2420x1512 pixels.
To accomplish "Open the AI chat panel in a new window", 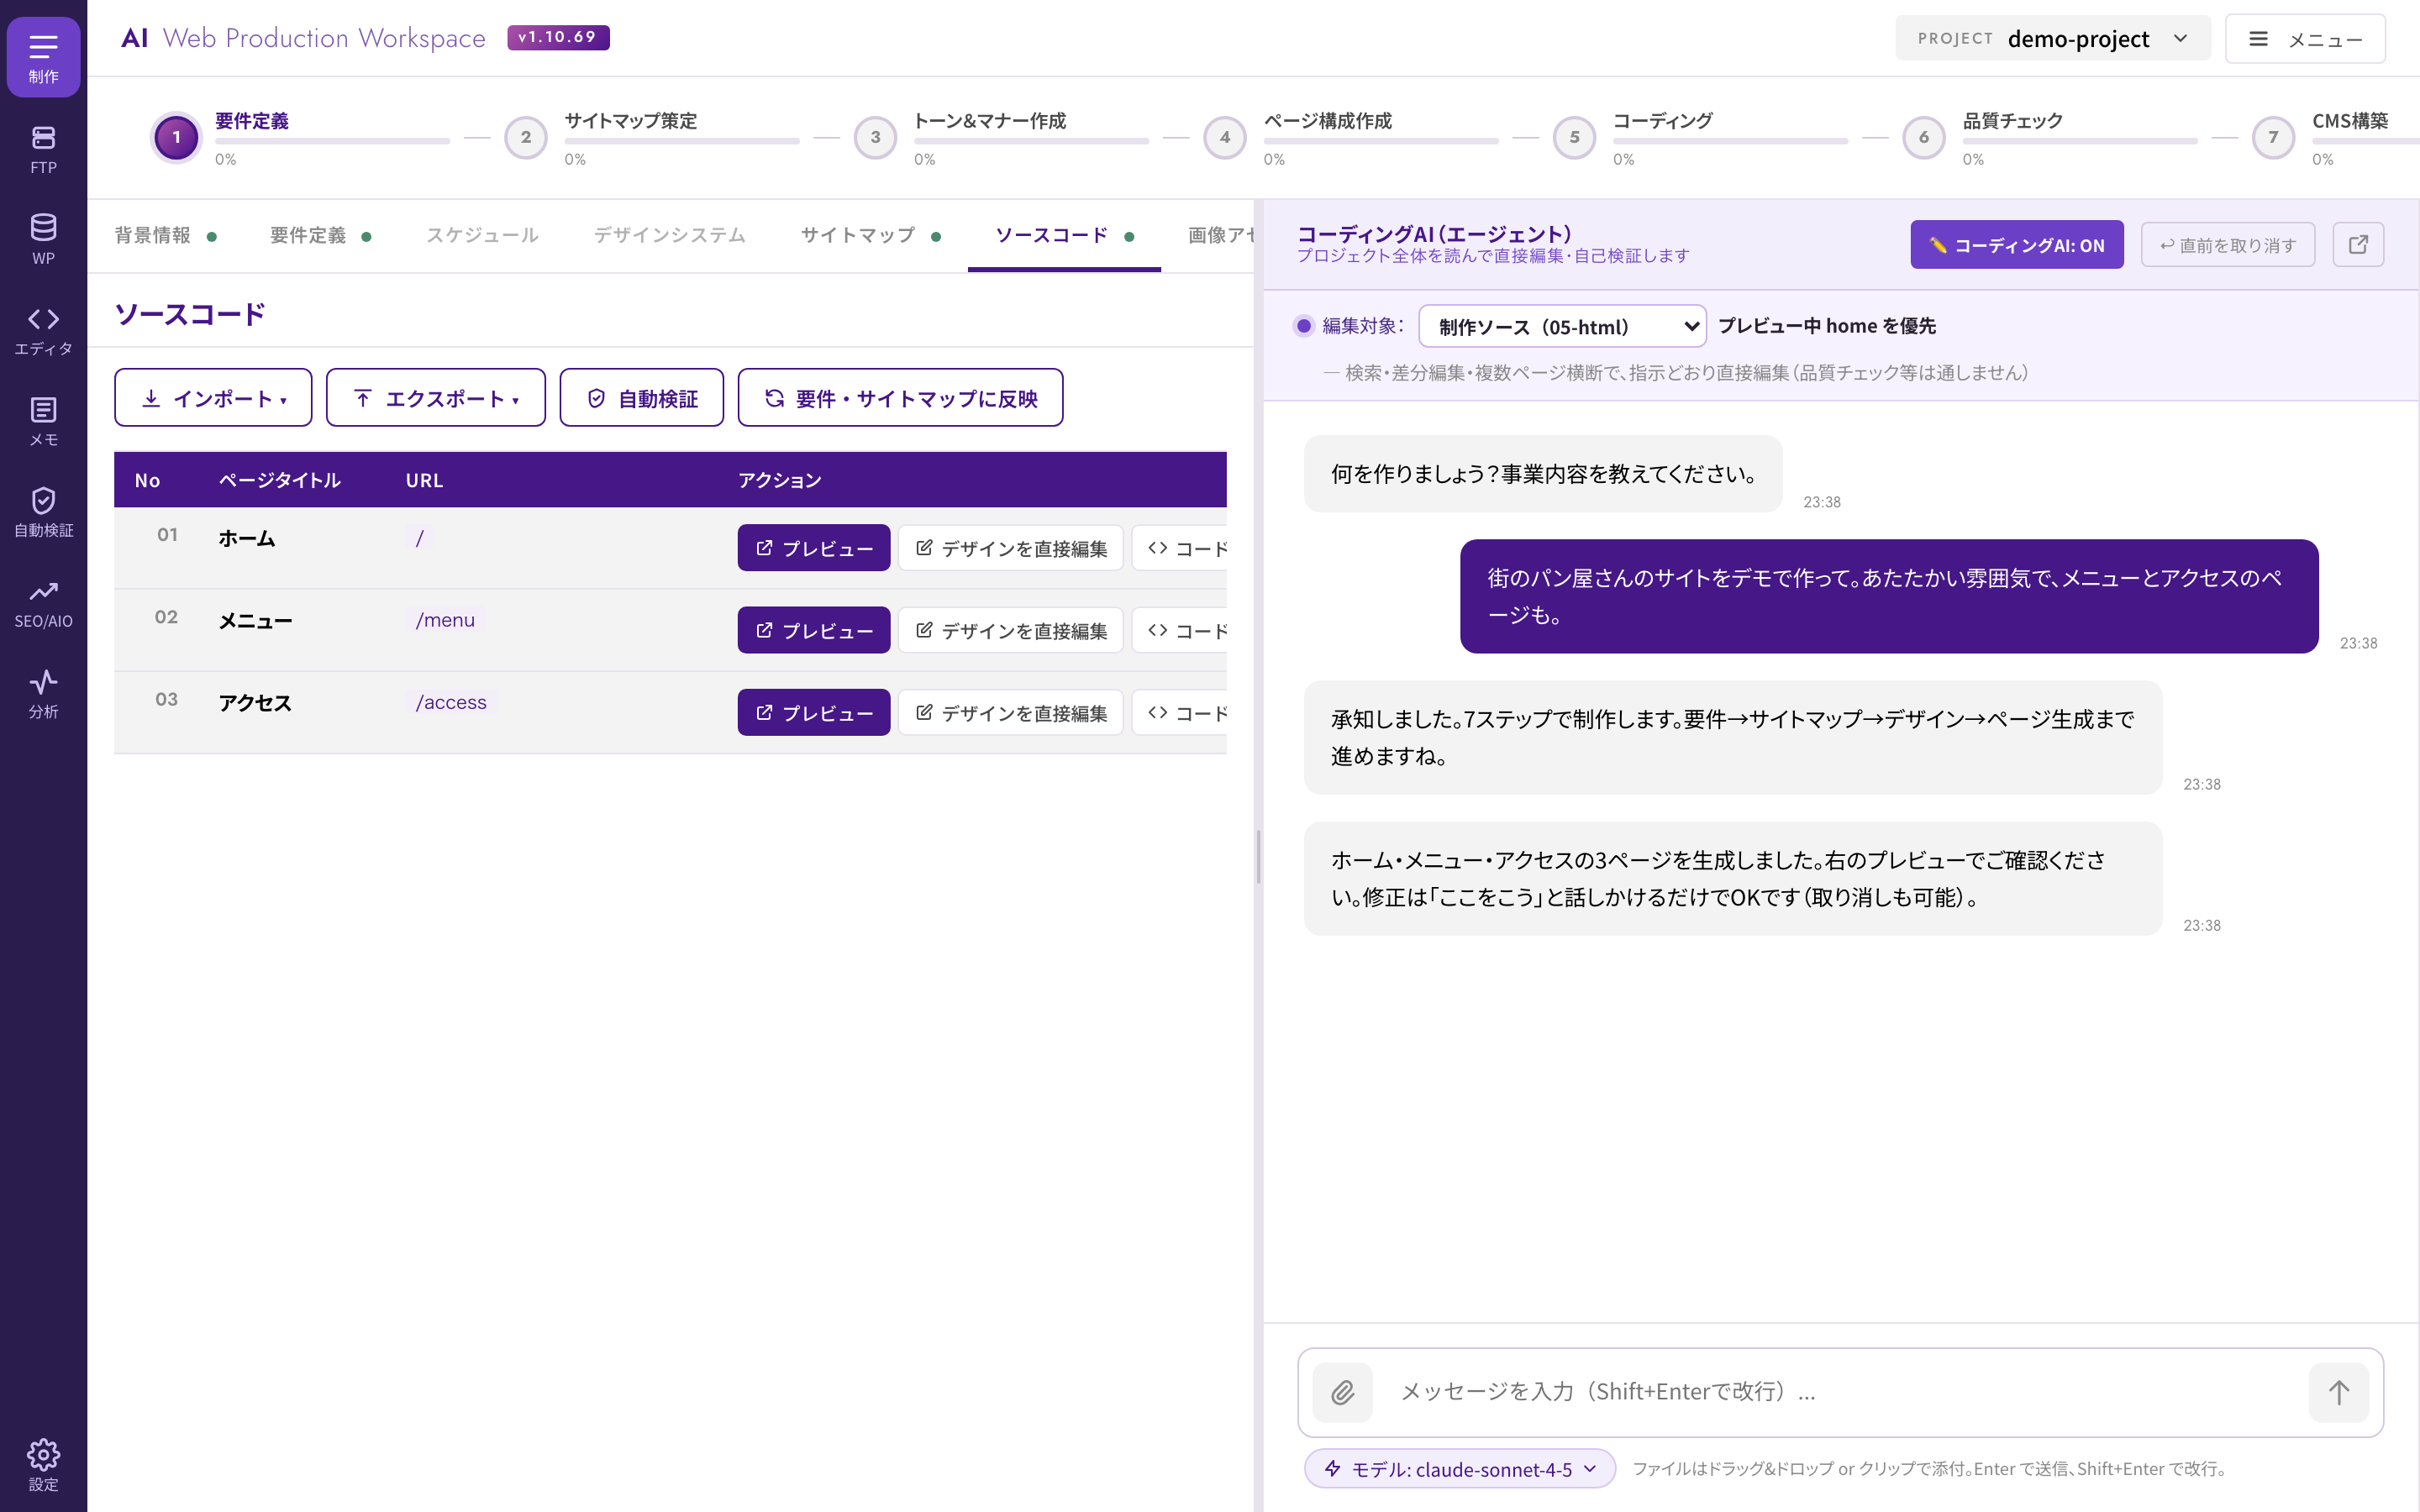I will pos(2358,245).
